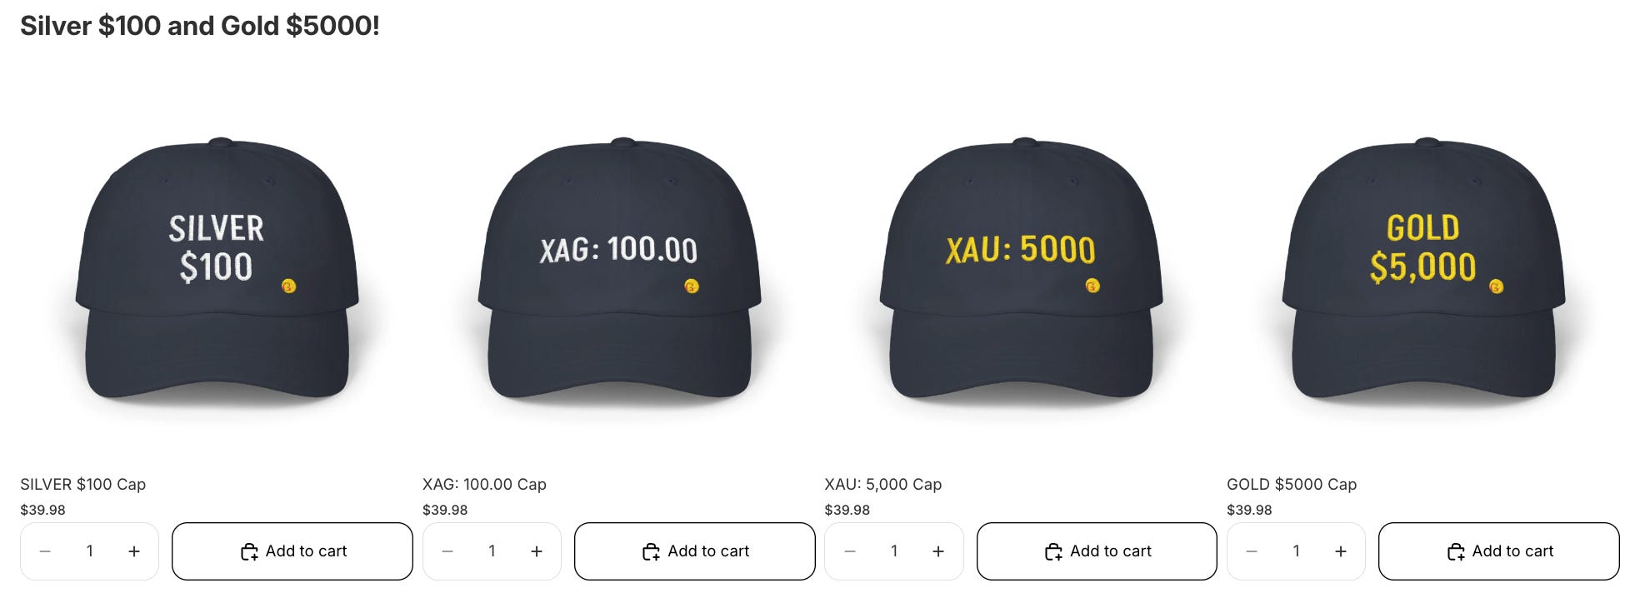Decrease quantity for GOLD $5000 Cap
The image size is (1645, 608).
[x=1252, y=551]
